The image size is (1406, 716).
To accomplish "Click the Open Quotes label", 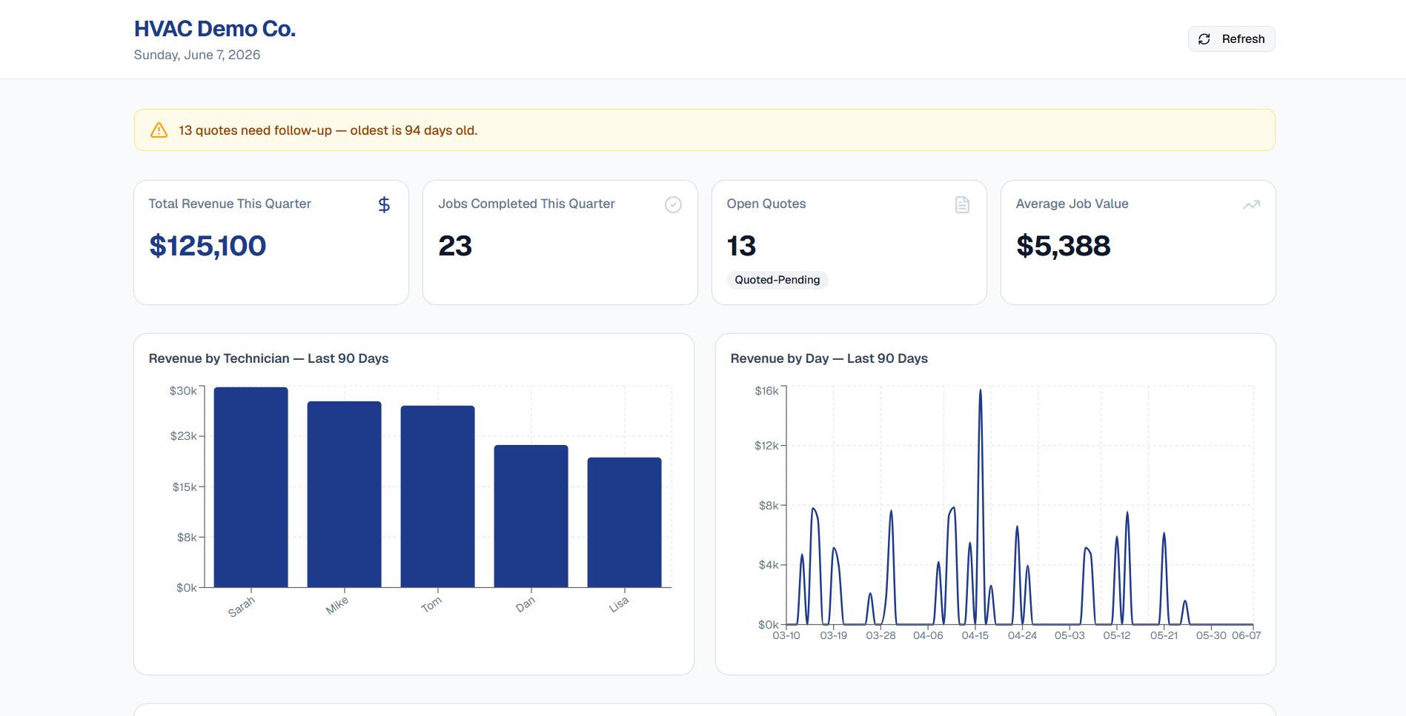I will [x=766, y=204].
